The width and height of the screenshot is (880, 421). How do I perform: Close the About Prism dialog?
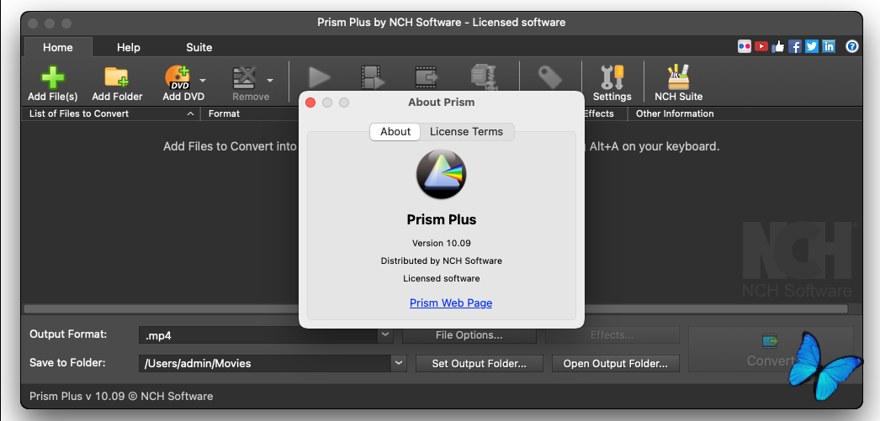[310, 103]
